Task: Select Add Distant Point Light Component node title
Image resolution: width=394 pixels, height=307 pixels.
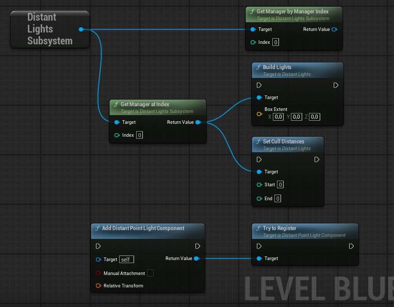Action: point(143,228)
